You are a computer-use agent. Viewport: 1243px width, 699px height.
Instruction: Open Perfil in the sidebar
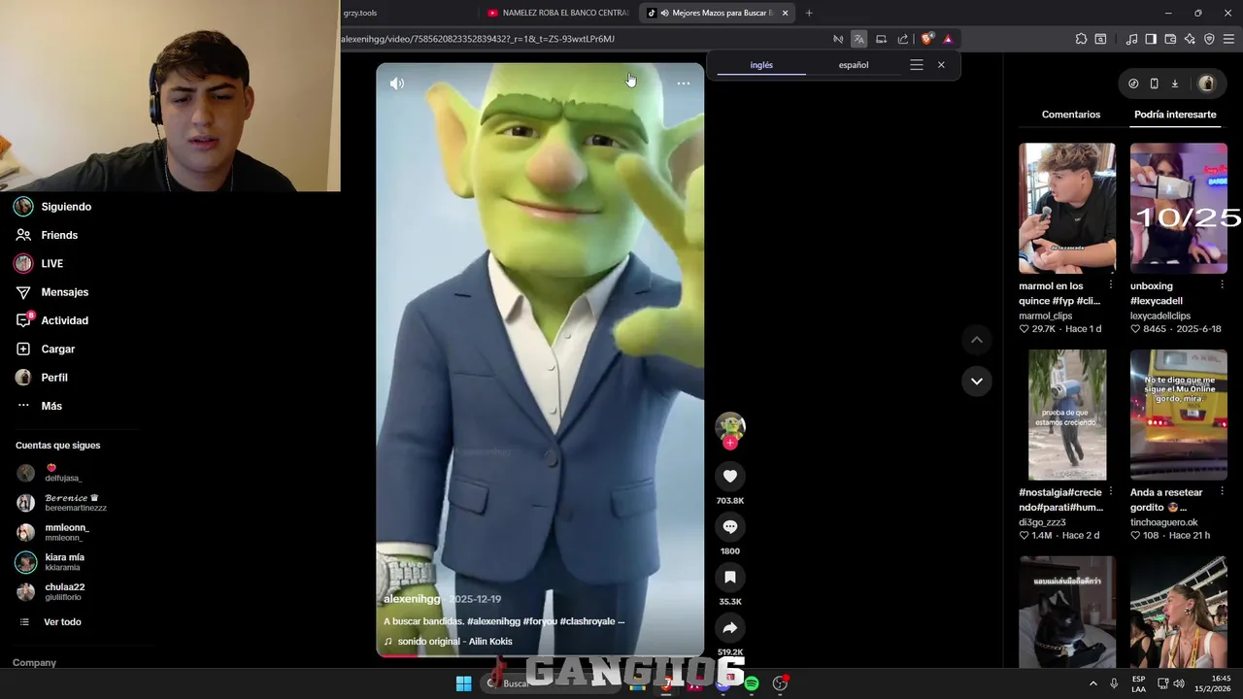[54, 378]
